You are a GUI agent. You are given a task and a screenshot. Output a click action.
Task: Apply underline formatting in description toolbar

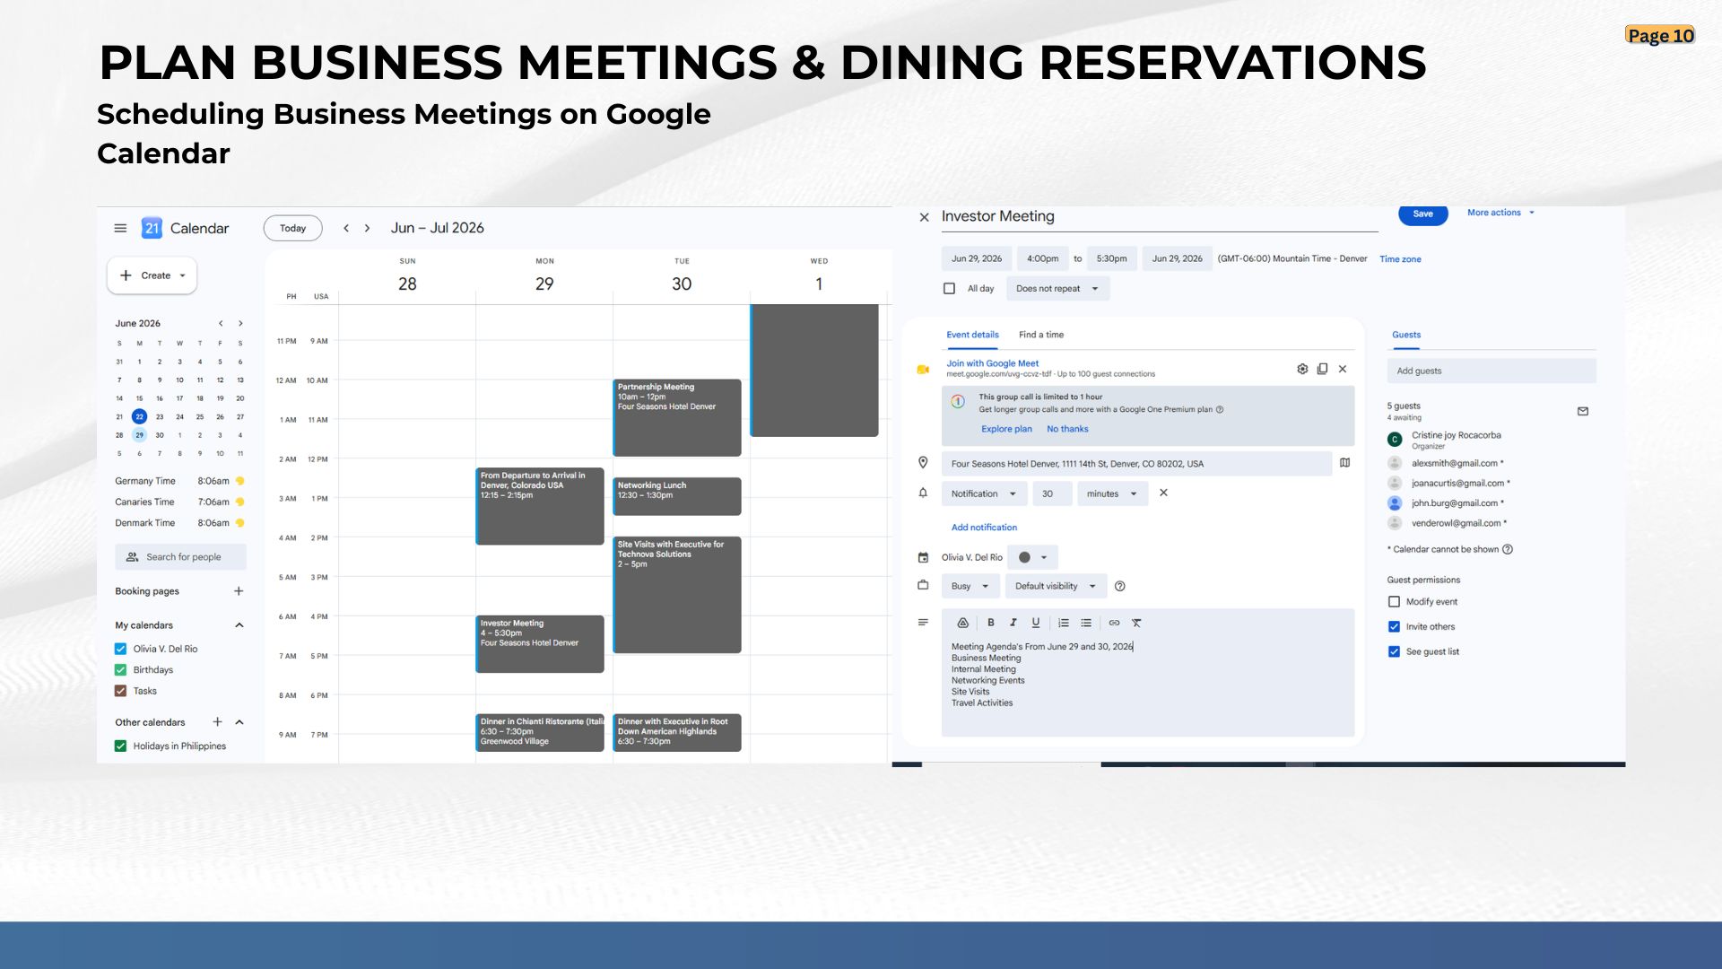coord(1036,623)
